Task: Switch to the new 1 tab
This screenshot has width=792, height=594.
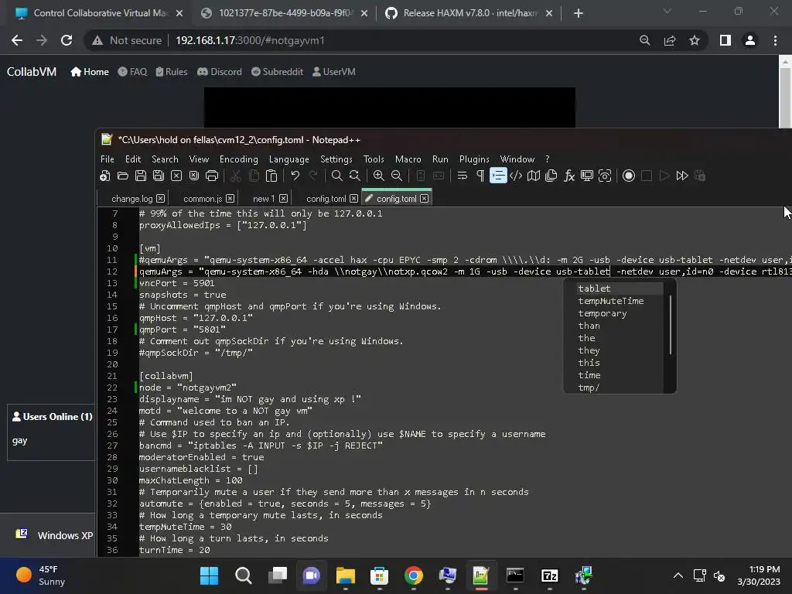Action: point(264,199)
